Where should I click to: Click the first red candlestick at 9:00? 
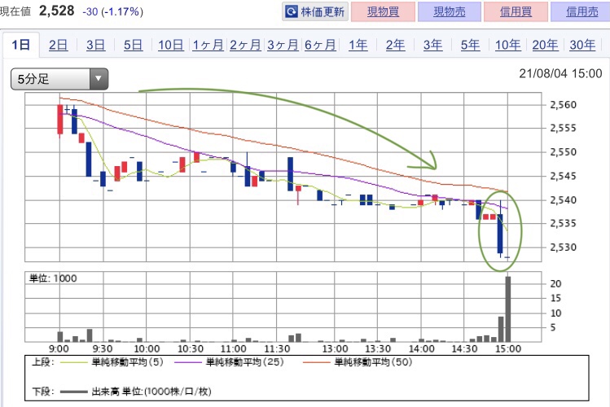coord(60,119)
